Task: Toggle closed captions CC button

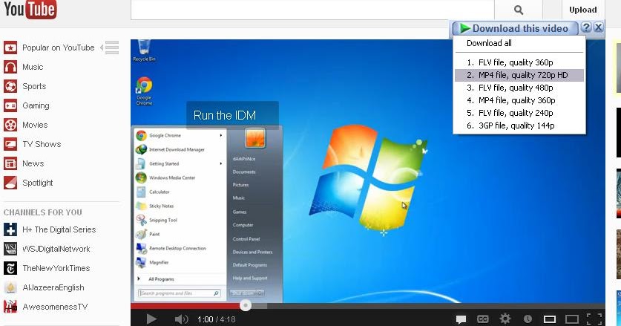Action: pyautogui.click(x=483, y=319)
